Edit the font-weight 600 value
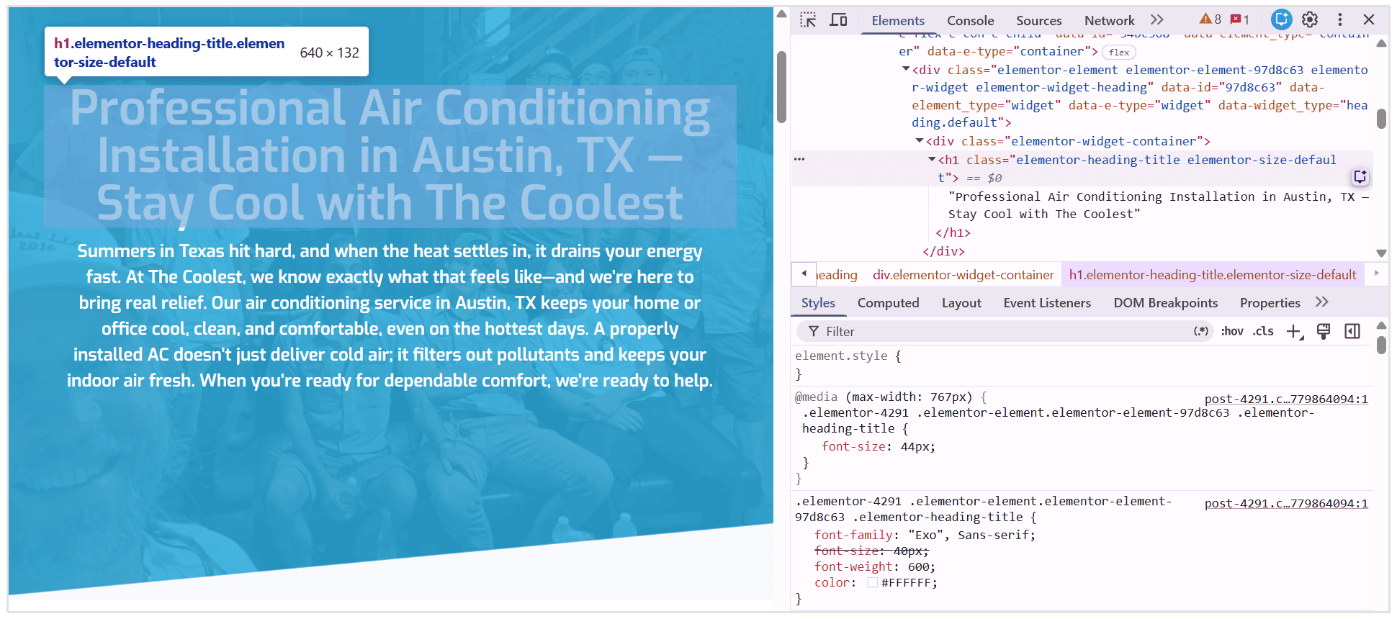This screenshot has width=1397, height=619. coord(917,566)
